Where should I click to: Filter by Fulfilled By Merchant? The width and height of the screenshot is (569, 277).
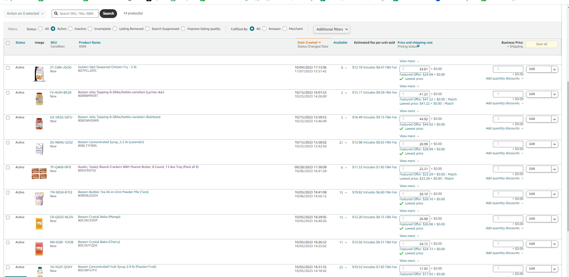285,29
